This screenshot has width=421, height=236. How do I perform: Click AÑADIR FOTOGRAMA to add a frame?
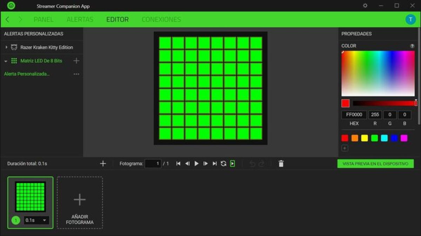click(x=80, y=203)
